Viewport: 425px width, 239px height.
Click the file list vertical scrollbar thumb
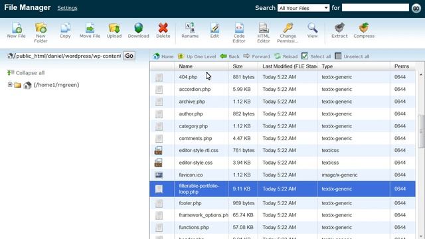[x=421, y=131]
